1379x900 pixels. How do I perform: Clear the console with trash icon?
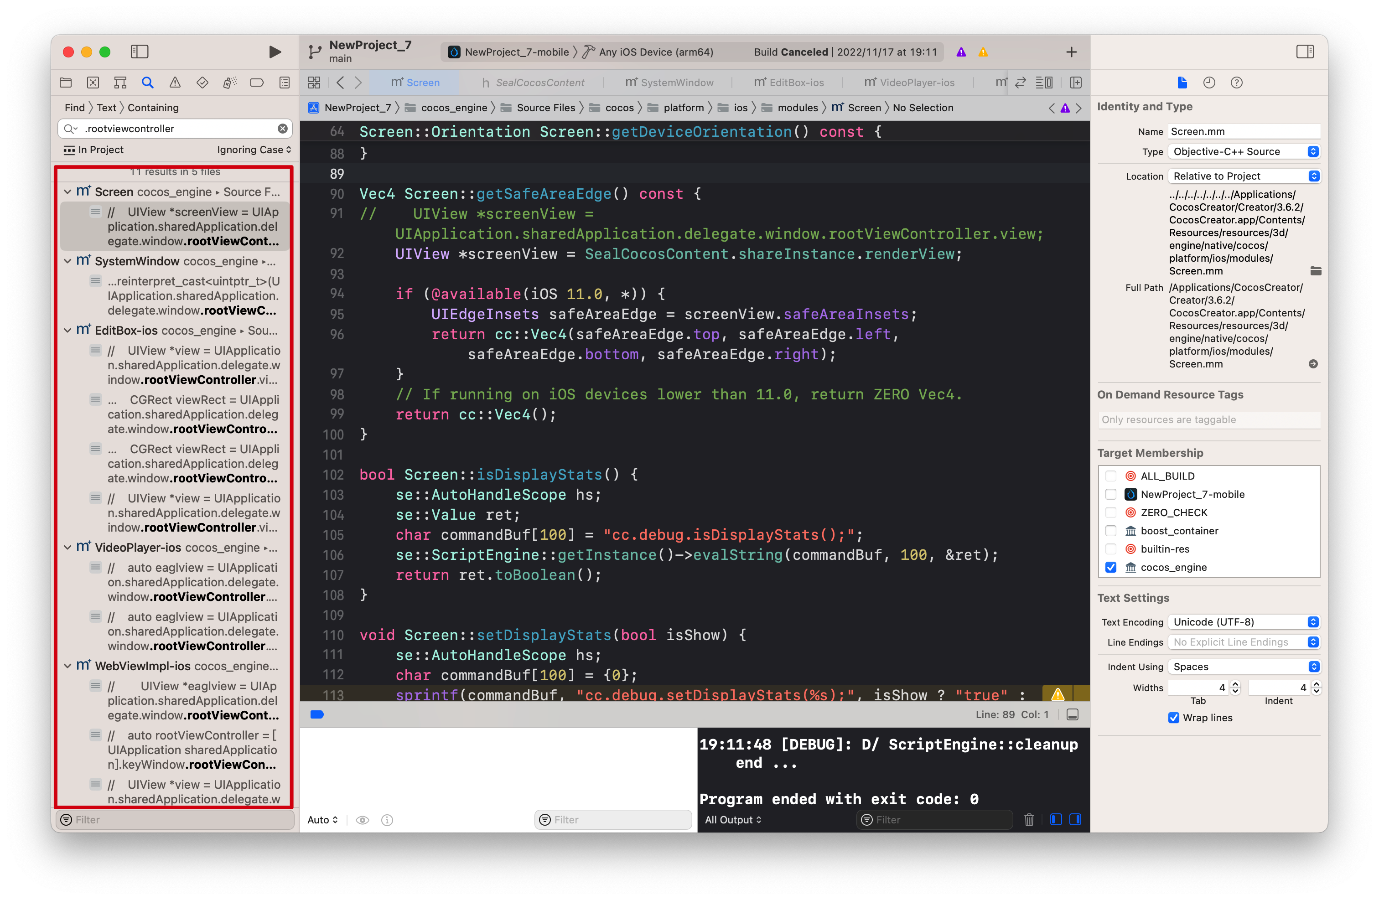1029,819
